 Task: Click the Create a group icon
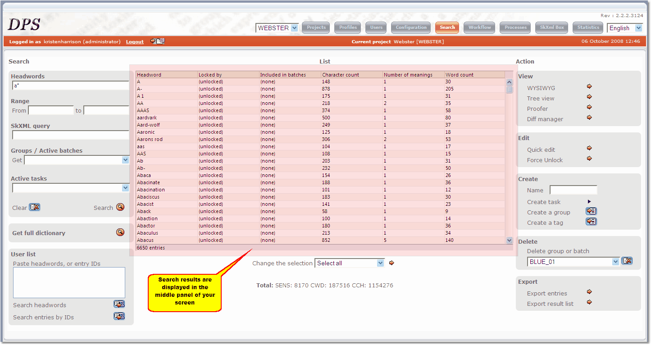point(592,211)
